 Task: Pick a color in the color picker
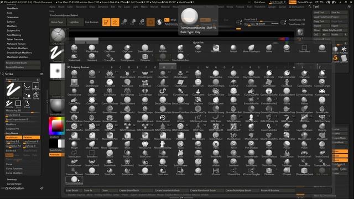click(x=56, y=125)
